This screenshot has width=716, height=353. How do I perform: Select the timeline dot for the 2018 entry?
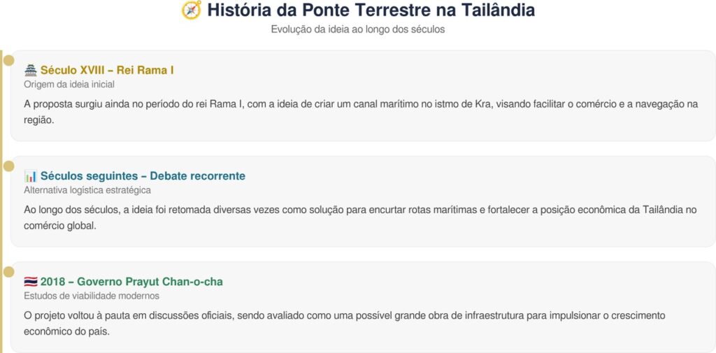tap(8, 271)
